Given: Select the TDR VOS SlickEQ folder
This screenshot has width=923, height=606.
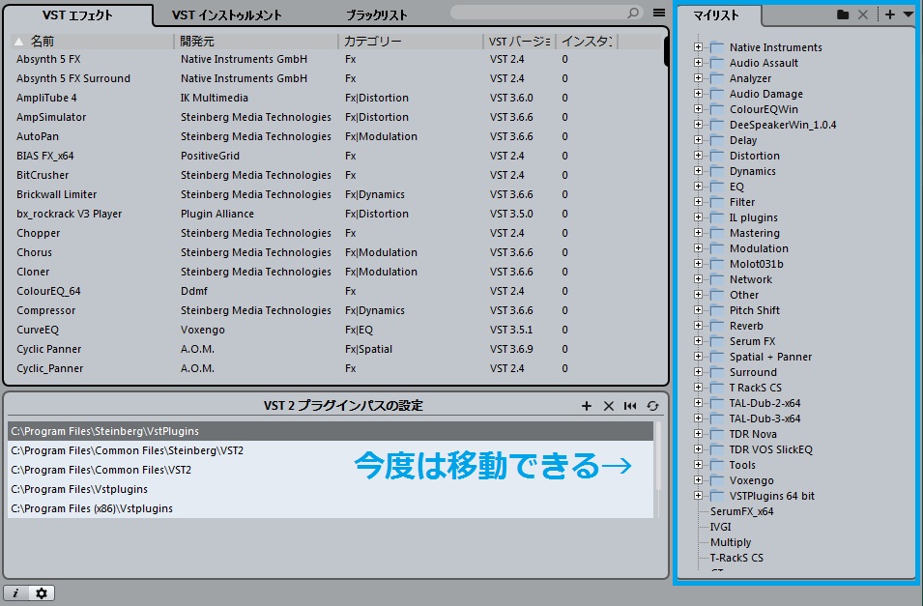Looking at the screenshot, I should 770,449.
